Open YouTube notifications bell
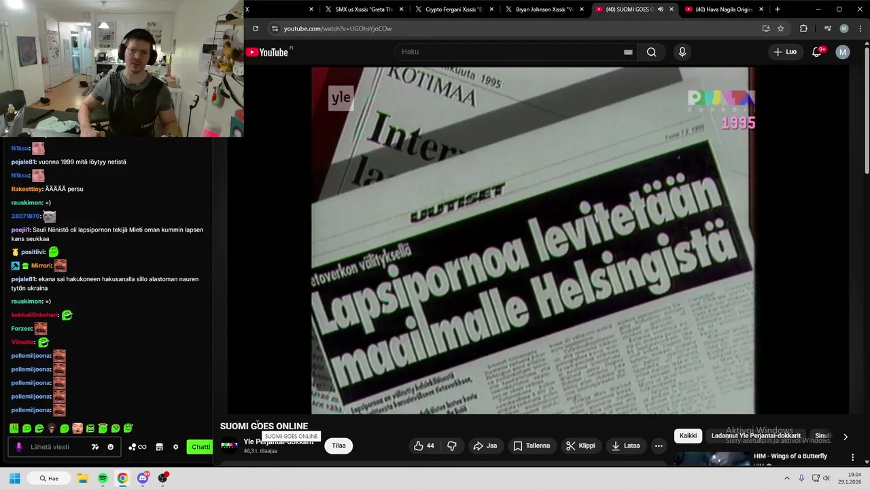Image resolution: width=870 pixels, height=489 pixels. 818,52
